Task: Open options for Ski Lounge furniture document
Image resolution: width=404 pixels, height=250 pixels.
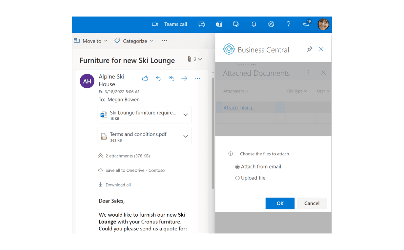Action: [185, 115]
